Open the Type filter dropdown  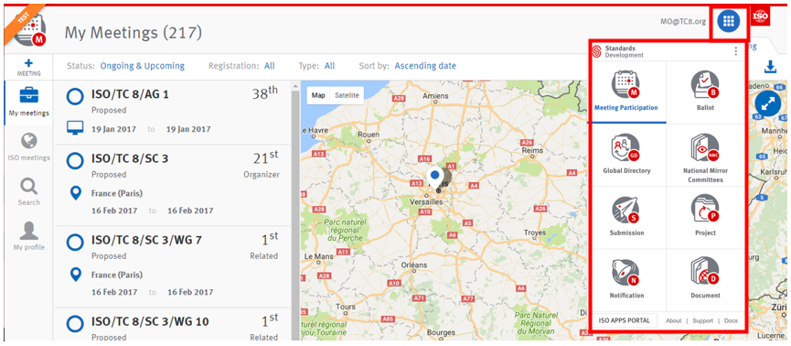[x=329, y=66]
